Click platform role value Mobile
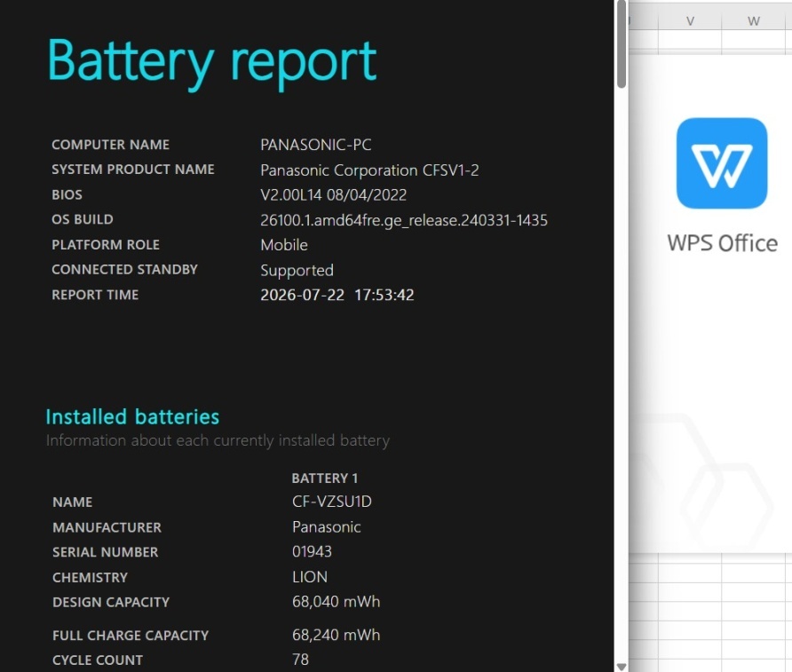This screenshot has height=672, width=792. click(284, 245)
